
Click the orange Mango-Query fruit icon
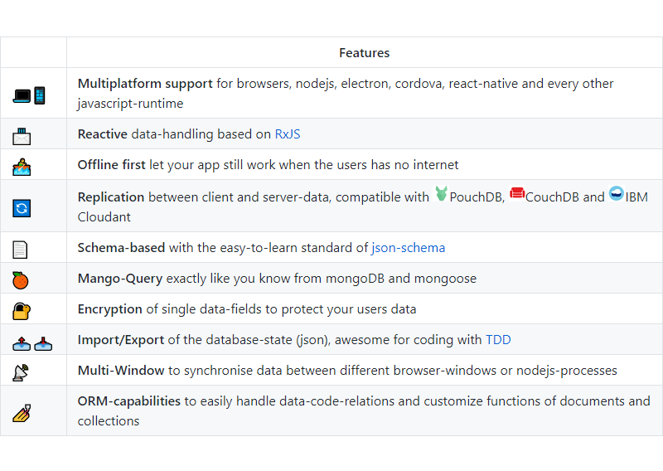21,279
